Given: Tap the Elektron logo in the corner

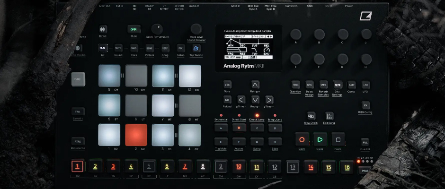Looking at the screenshot, I should point(366,16).
